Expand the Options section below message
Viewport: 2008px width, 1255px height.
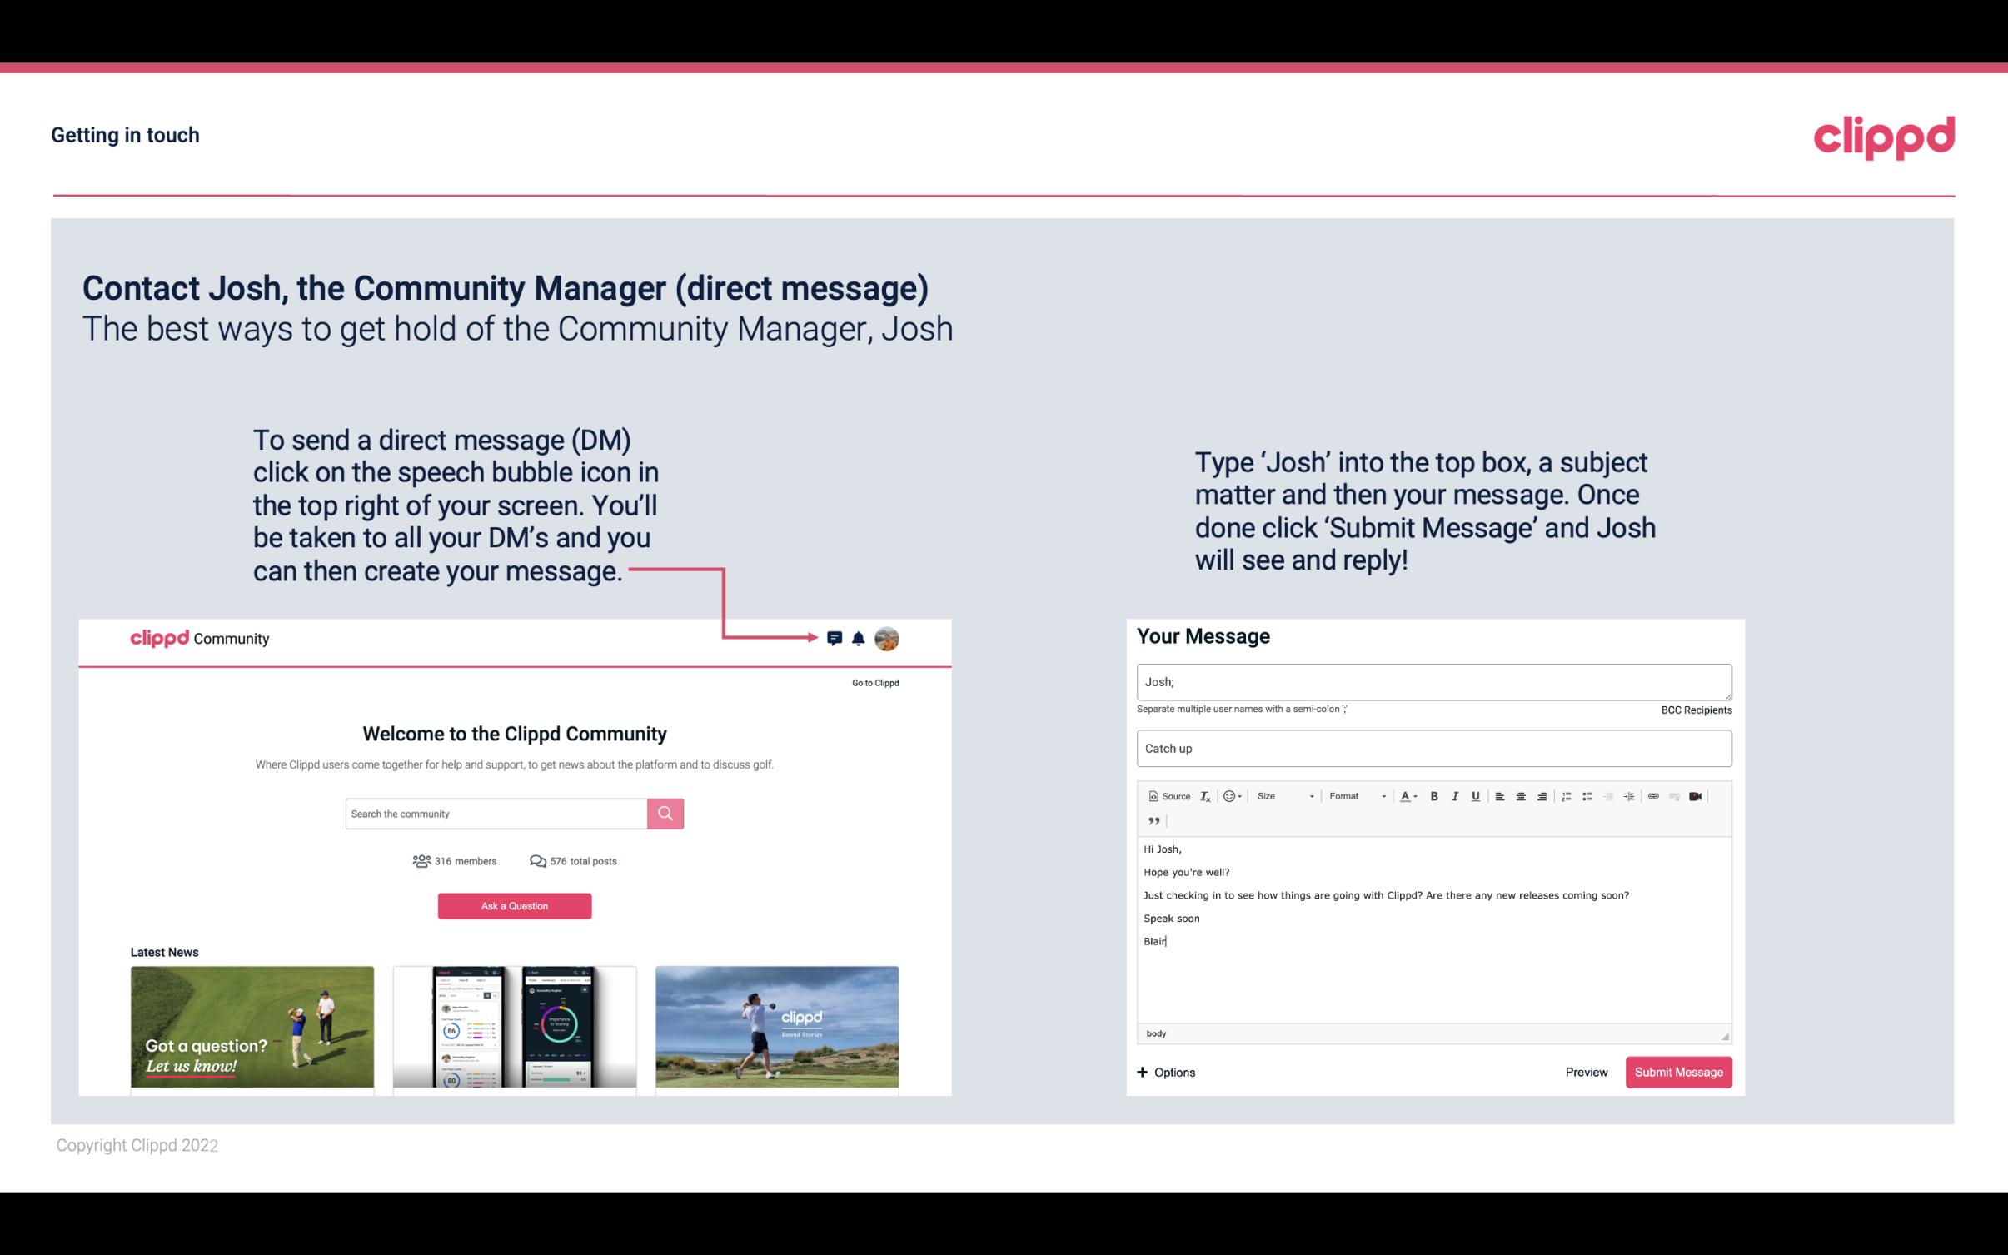(1165, 1072)
